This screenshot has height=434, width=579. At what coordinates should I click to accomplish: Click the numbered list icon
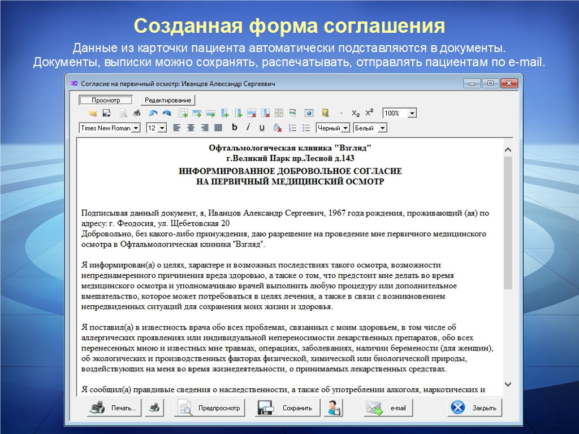[292, 128]
